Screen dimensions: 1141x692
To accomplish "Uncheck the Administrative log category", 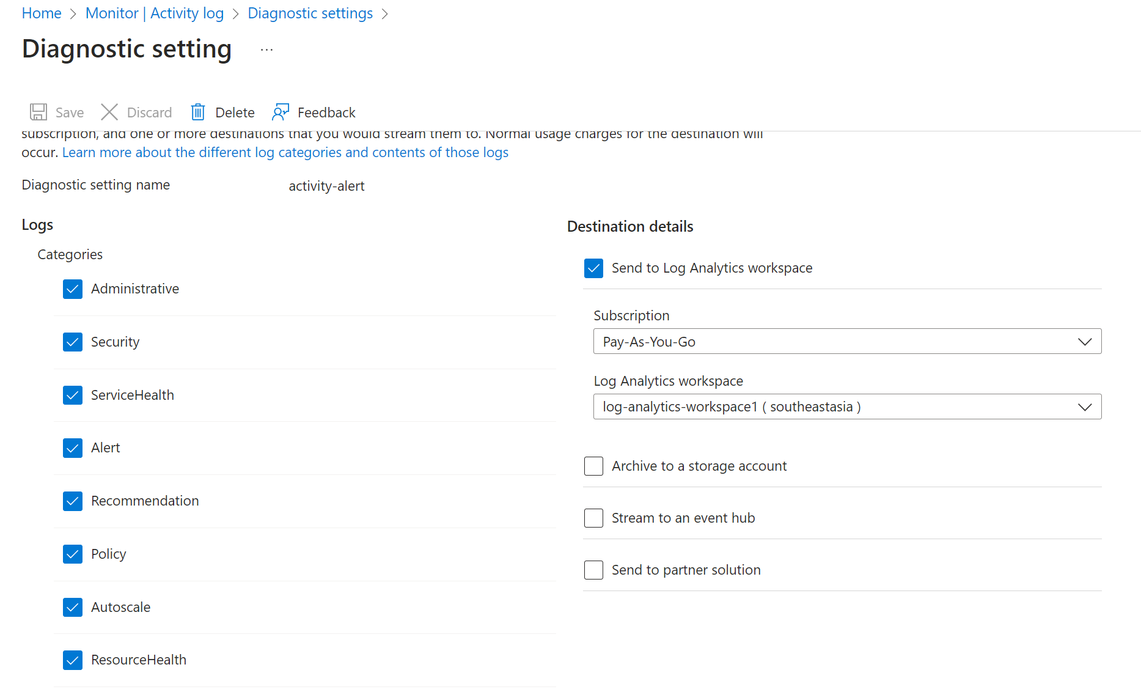I will pos(72,289).
